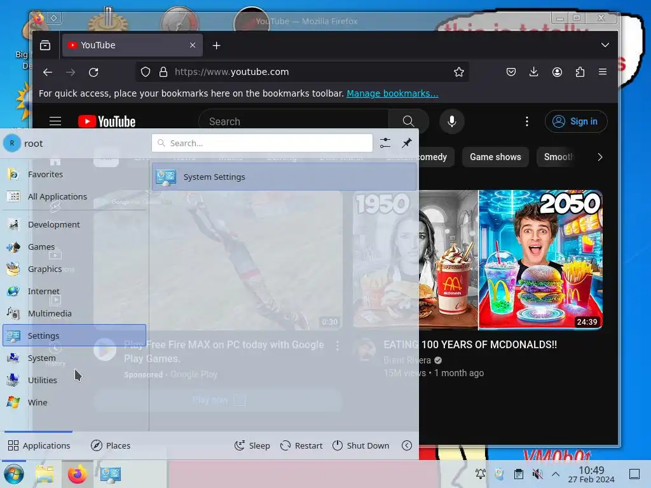
Task: Open the tracking protection shield icon
Action: click(x=146, y=72)
